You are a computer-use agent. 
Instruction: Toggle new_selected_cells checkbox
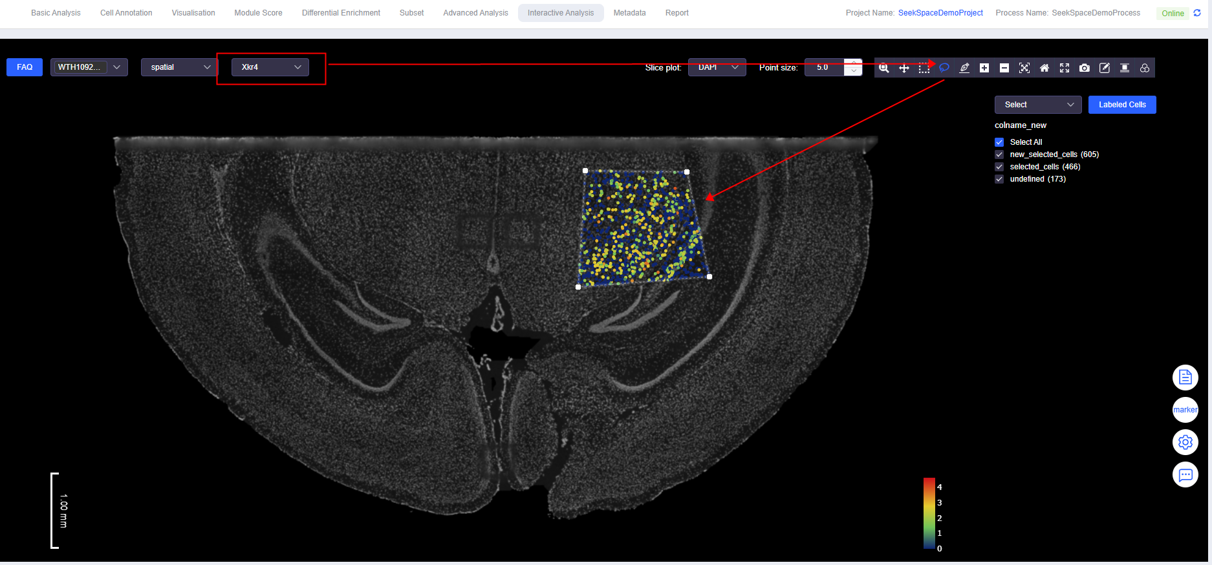coord(999,155)
